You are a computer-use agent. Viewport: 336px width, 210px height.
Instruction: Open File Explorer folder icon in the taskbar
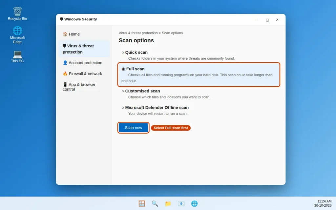click(x=168, y=203)
